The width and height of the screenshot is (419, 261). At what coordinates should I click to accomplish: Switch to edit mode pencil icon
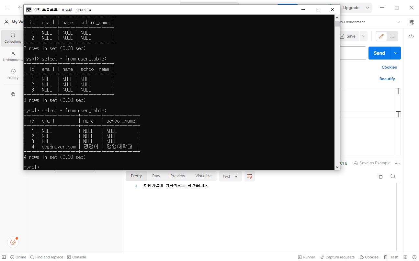381,36
